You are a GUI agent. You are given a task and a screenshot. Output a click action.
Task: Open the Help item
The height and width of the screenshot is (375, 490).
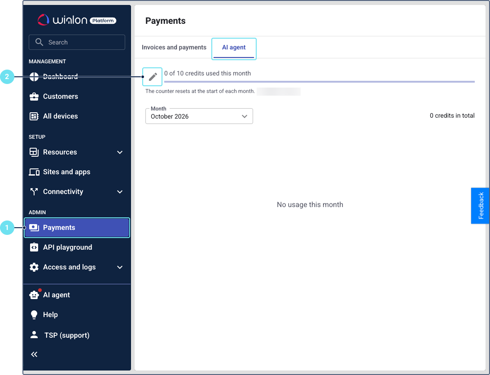tap(50, 315)
